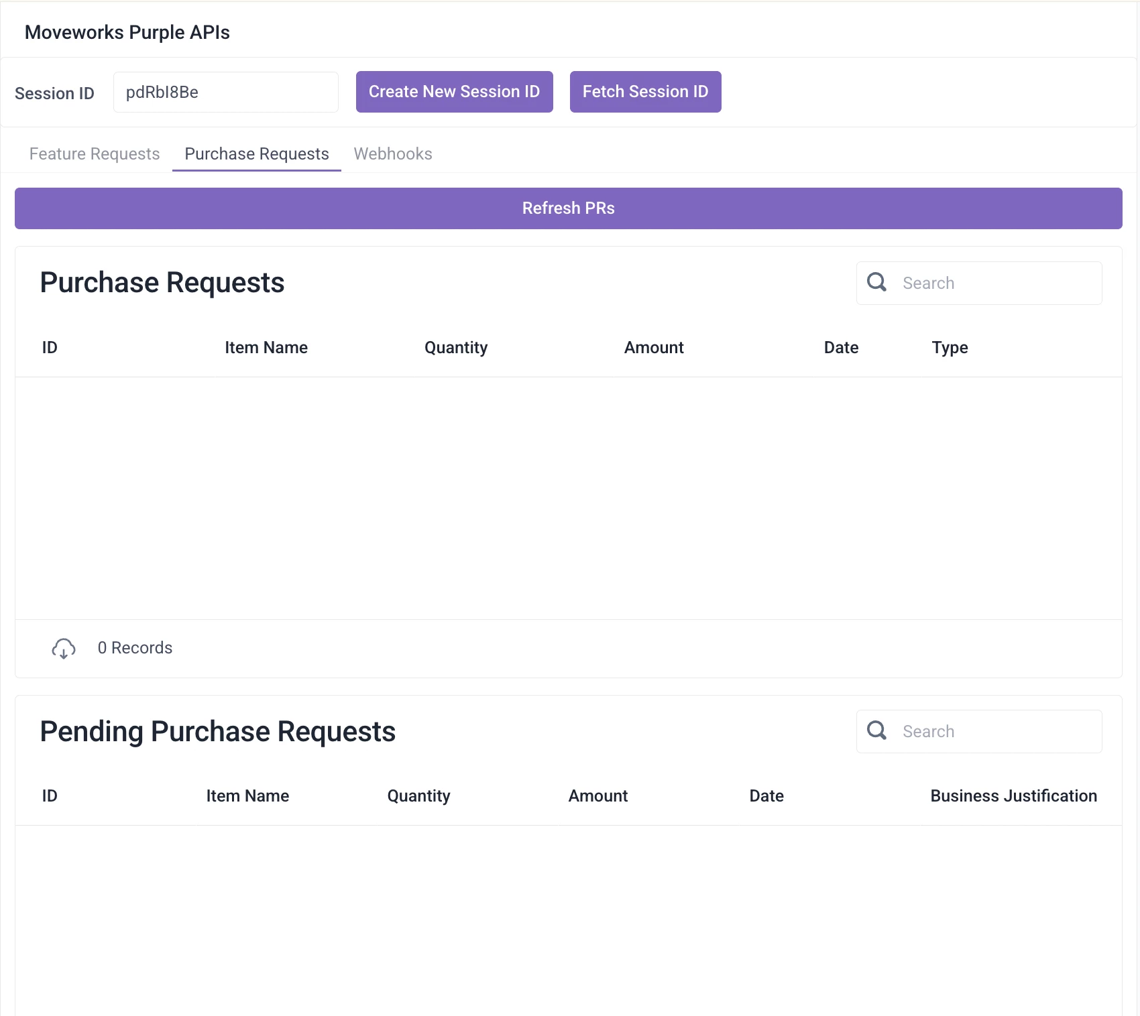
Task: Click Quantity header in Purchase Requests table
Action: point(456,348)
